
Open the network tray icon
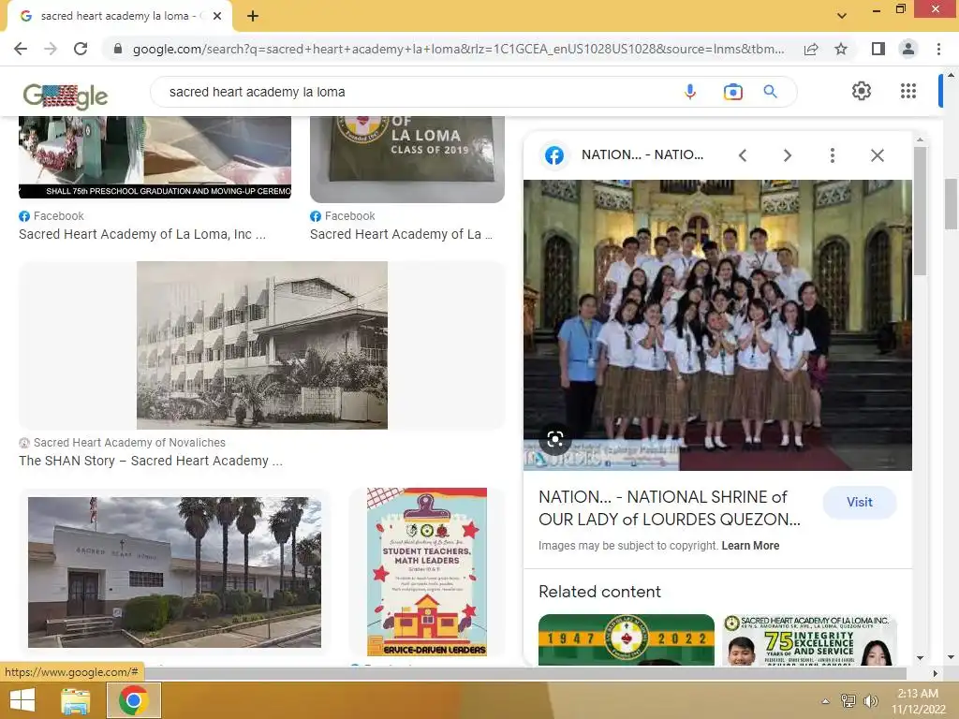pyautogui.click(x=848, y=700)
